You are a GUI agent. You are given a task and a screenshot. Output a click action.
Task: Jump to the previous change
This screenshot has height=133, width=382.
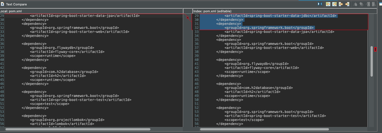(374, 4)
